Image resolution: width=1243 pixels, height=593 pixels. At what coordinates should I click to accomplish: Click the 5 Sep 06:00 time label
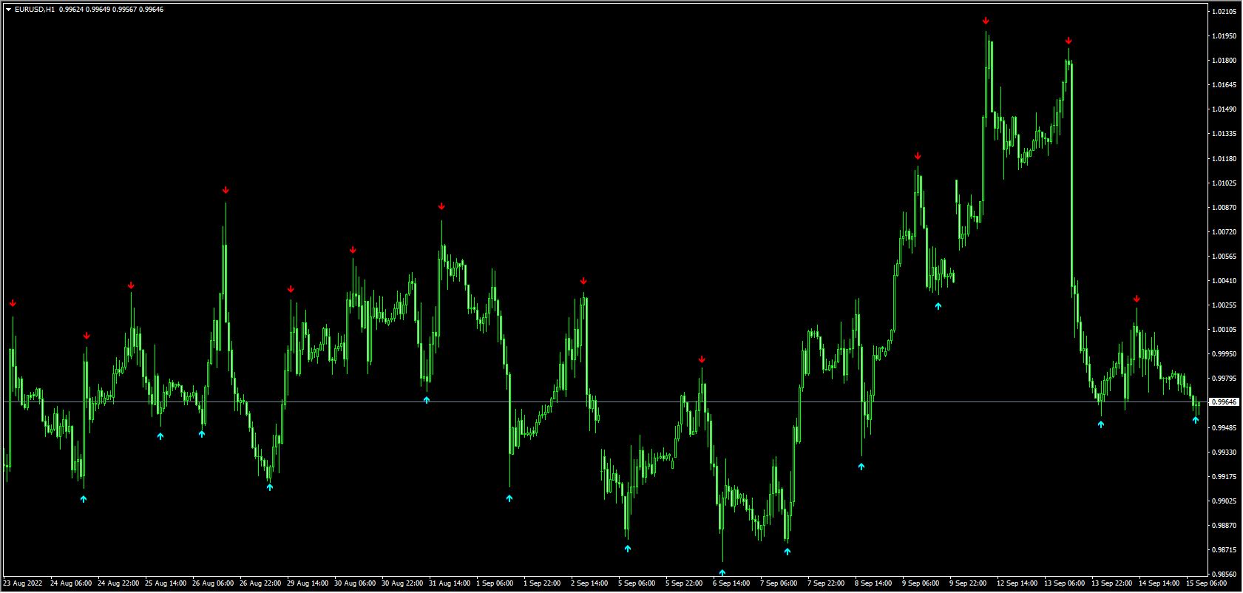coord(637,583)
